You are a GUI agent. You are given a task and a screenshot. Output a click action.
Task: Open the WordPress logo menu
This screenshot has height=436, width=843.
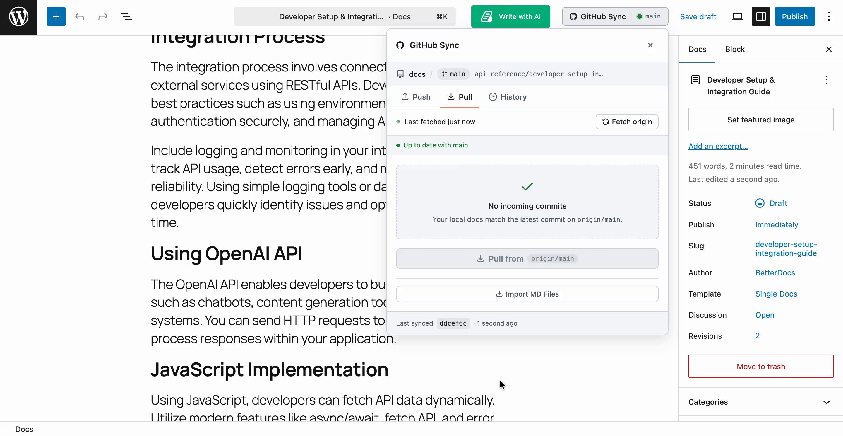(x=19, y=17)
